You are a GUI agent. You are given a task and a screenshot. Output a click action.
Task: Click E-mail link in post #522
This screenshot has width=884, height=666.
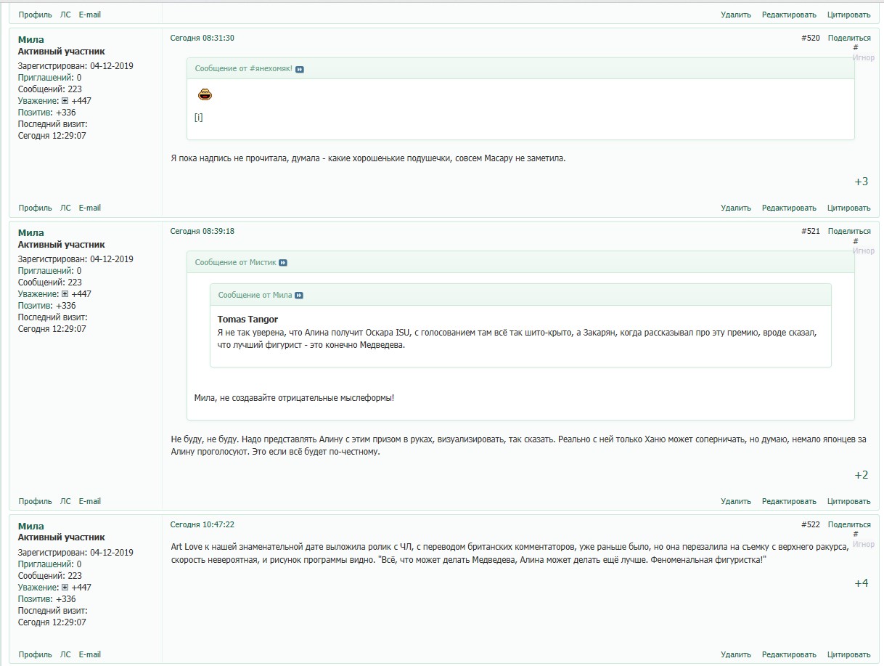tap(90, 654)
